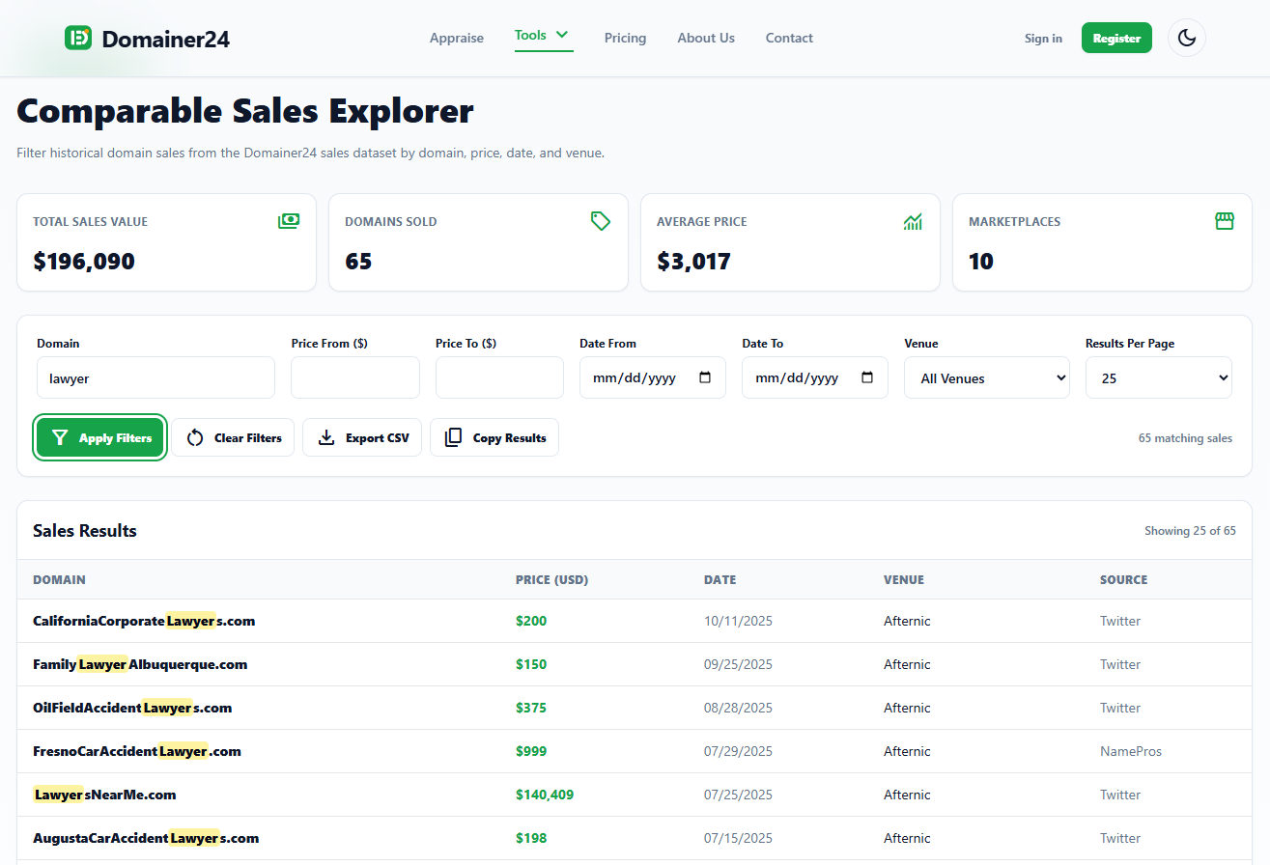1270x865 pixels.
Task: Click the download icon on Export CSV
Action: coord(326,437)
